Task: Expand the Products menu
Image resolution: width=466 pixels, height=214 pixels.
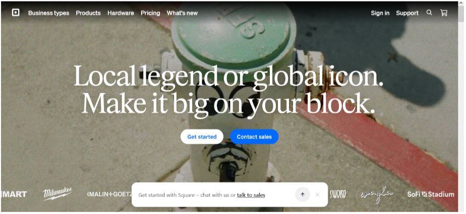Action: 88,13
